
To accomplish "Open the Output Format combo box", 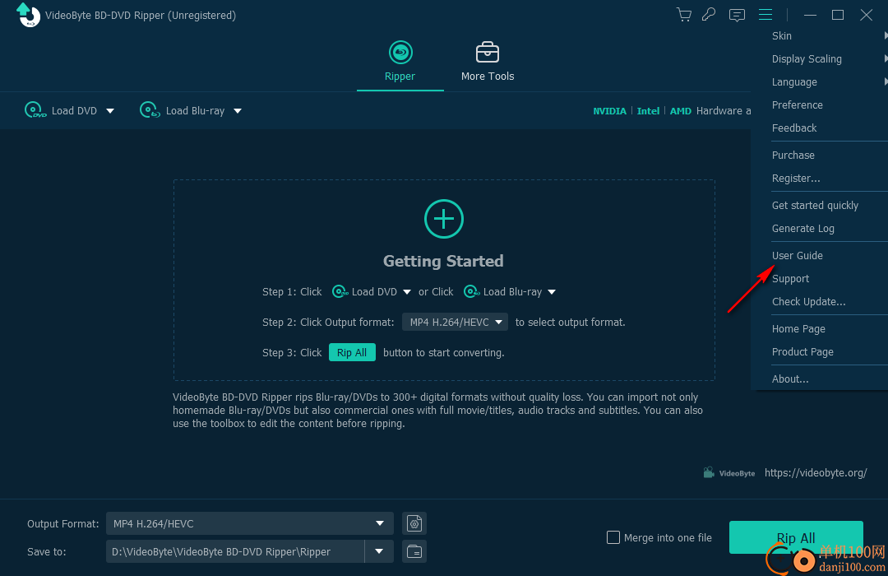I will click(250, 523).
